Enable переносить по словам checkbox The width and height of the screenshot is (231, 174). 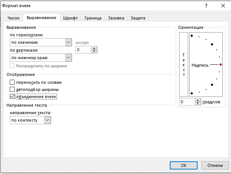(x=12, y=82)
